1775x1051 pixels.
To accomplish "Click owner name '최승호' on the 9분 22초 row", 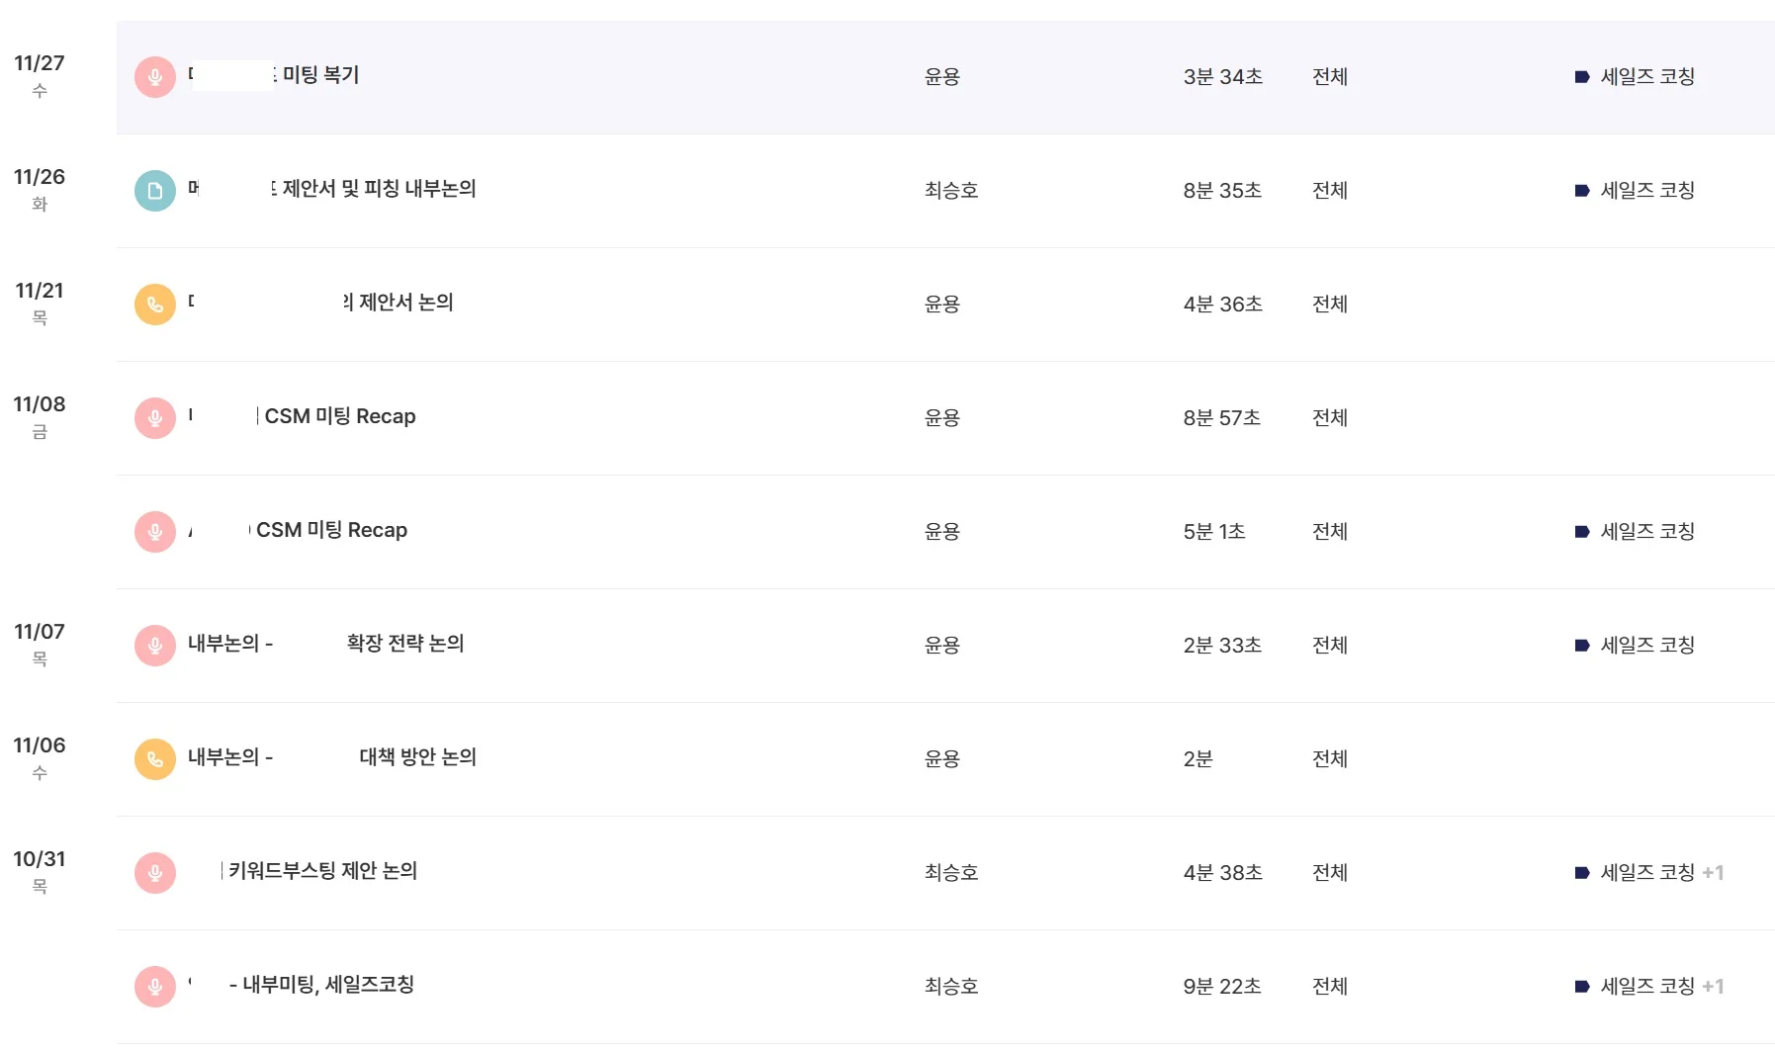I will coord(951,987).
